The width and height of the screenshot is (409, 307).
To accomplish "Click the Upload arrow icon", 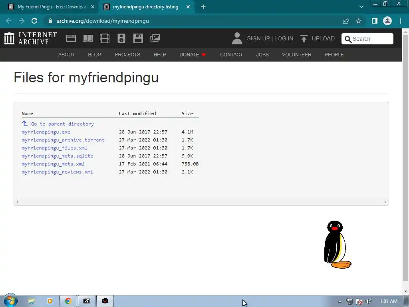I will point(304,39).
